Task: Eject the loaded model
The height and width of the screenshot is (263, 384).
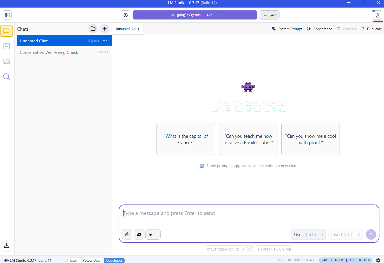Action: coord(270,15)
